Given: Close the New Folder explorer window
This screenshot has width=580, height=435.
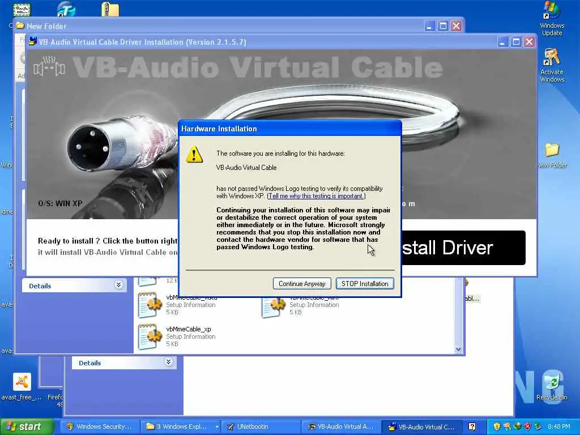Looking at the screenshot, I should (x=457, y=26).
